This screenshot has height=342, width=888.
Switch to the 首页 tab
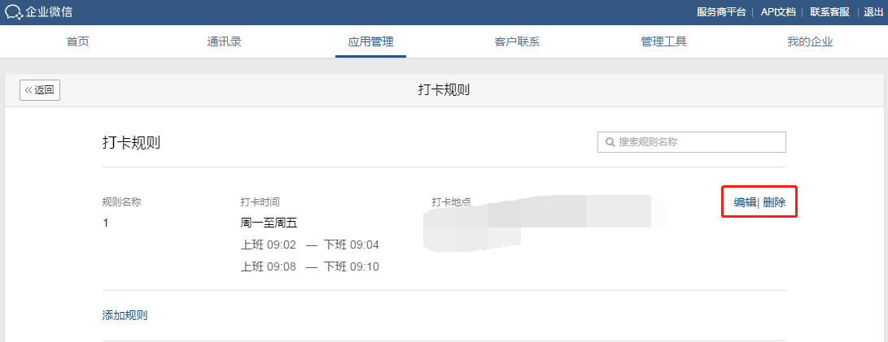[x=78, y=42]
